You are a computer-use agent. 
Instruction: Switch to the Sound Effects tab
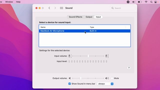(x=75, y=17)
